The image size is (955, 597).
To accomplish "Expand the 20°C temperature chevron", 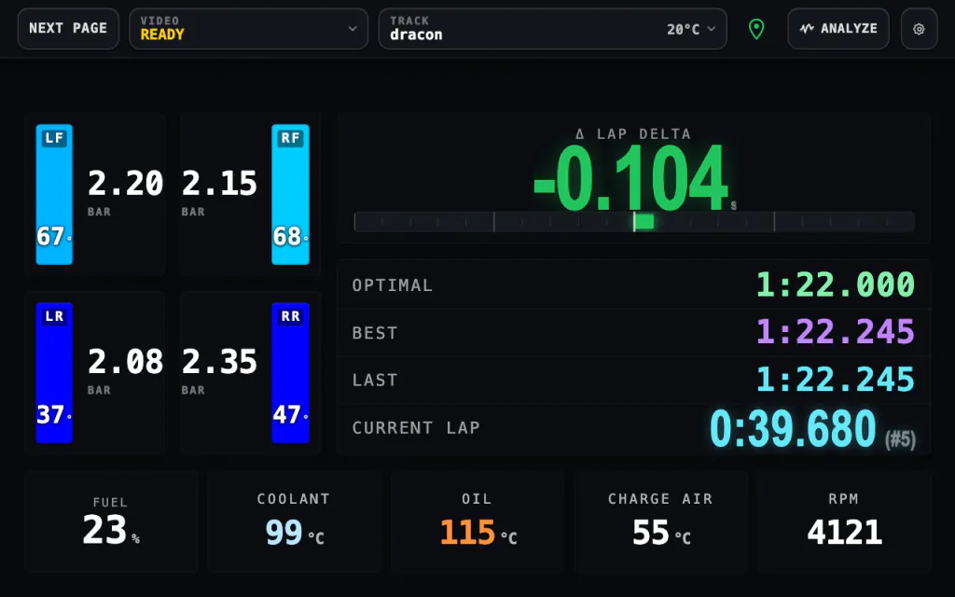I will click(712, 29).
